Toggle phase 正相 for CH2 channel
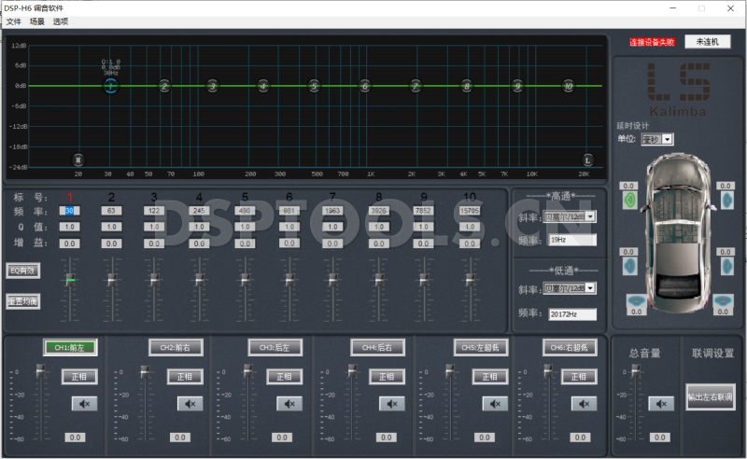Screen dimensions: 747x459 [x=184, y=377]
